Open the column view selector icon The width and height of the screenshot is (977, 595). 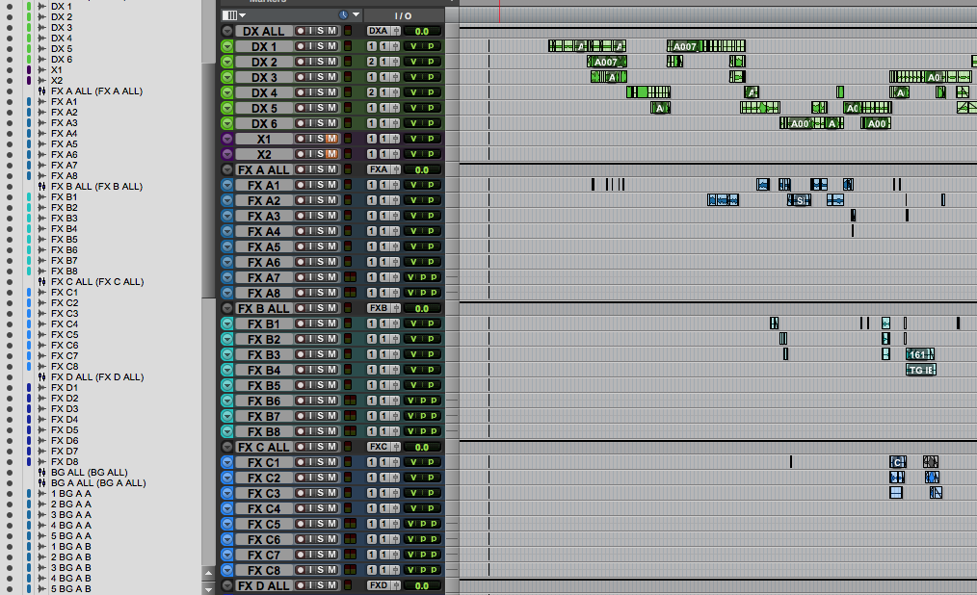coord(230,15)
